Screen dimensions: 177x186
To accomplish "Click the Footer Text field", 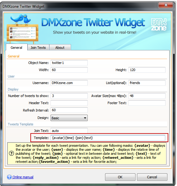I will coord(147,103).
